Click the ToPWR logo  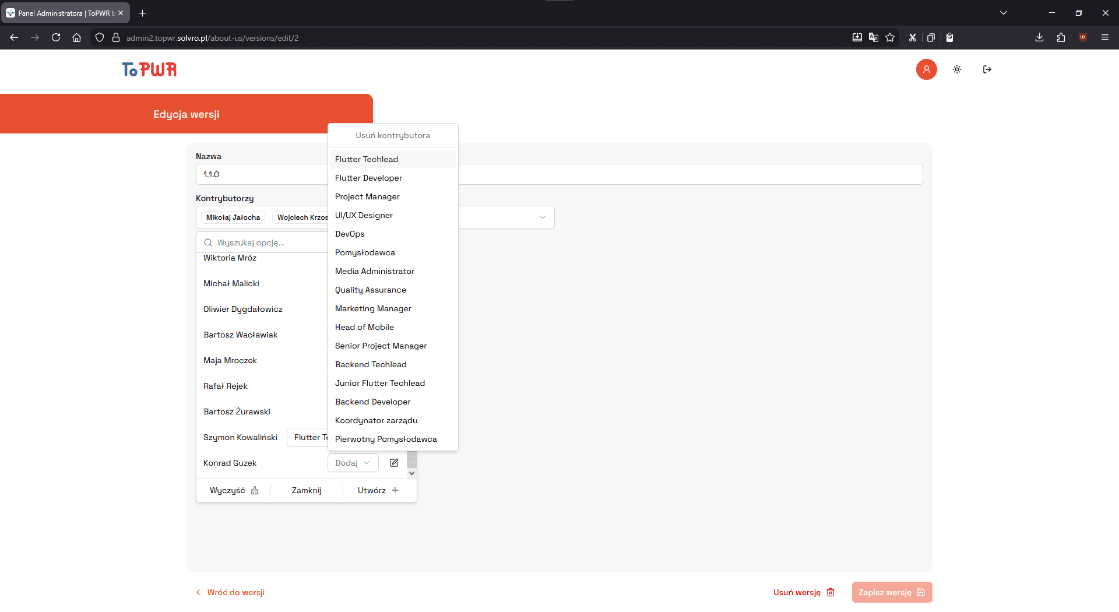(x=149, y=69)
